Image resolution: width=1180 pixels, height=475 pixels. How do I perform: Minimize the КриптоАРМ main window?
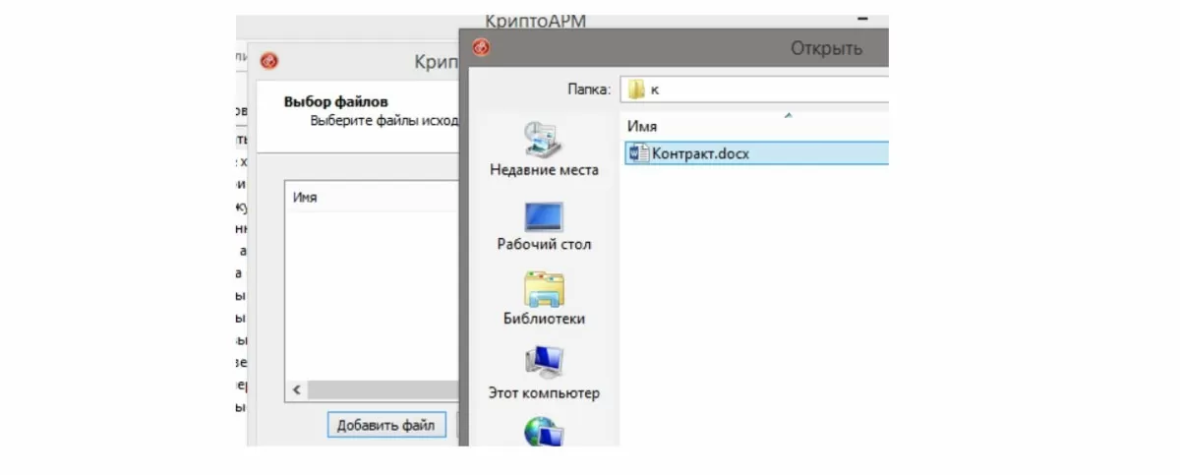click(863, 20)
